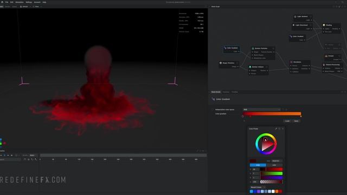Select the Ground node icon above Volume Processing

[x=326, y=56]
